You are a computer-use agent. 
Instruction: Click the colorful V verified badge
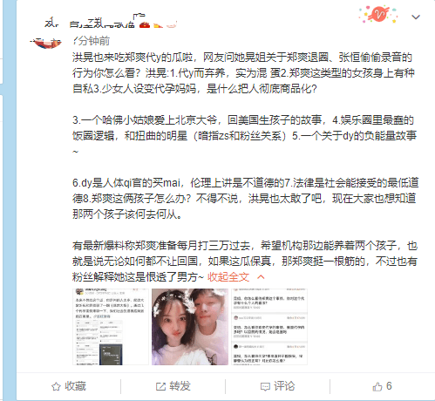pyautogui.click(x=378, y=14)
